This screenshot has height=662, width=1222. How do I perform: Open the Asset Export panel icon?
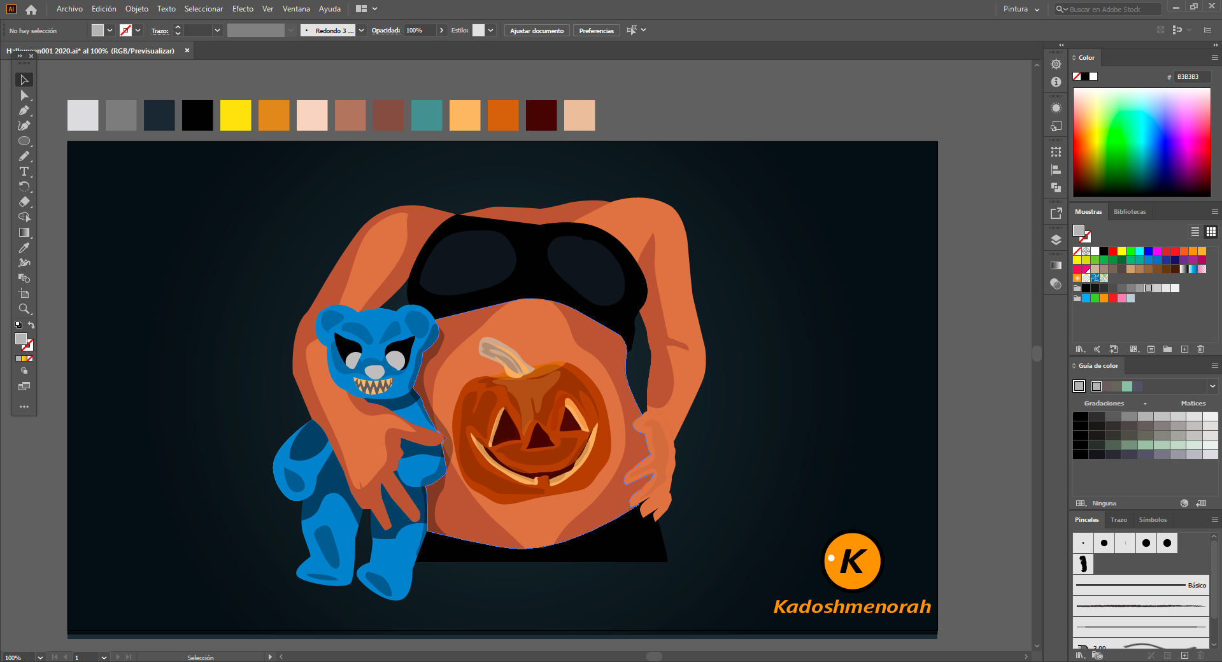[x=1056, y=213]
